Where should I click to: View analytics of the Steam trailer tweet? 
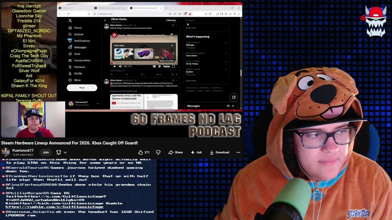[160, 74]
